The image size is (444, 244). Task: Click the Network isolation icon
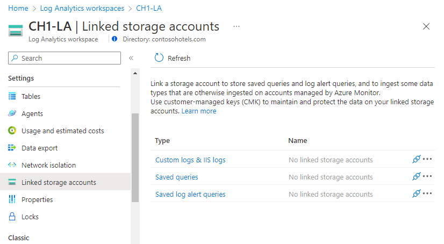tap(12, 165)
